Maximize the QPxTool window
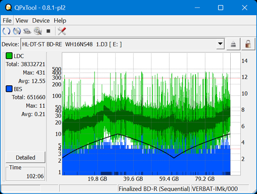257x194 pixels. 221,8
